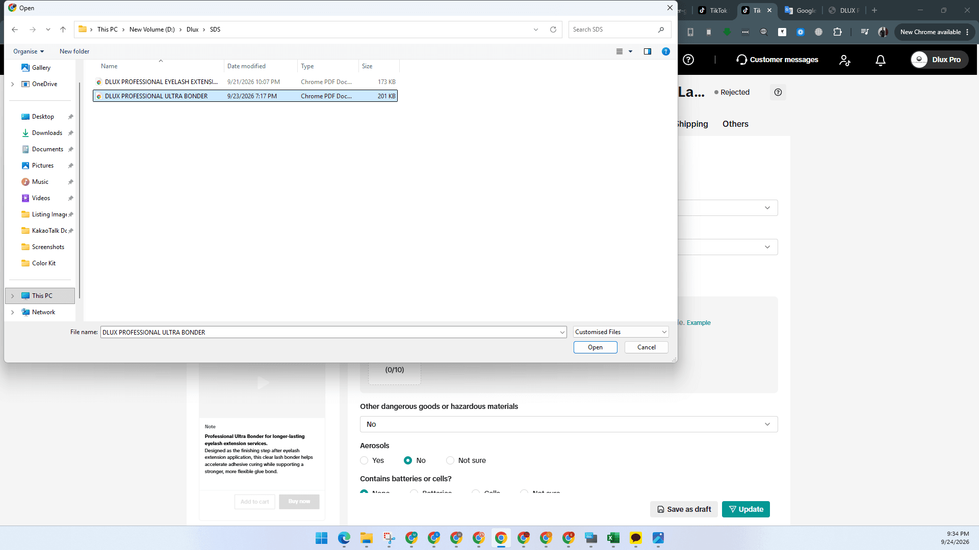This screenshot has height=550, width=979.
Task: Select Not sure for Aerosols
Action: click(x=450, y=460)
